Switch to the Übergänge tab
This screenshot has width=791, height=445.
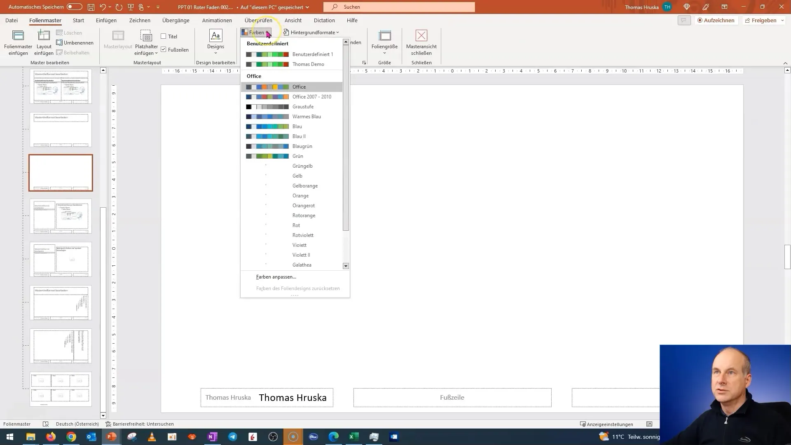176,20
